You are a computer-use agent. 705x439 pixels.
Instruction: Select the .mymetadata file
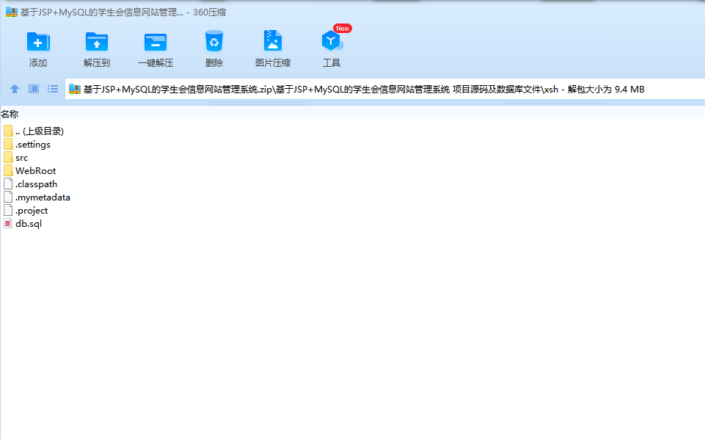coord(43,197)
